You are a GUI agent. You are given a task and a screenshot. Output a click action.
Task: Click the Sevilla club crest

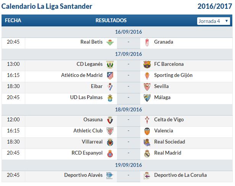click(147, 87)
